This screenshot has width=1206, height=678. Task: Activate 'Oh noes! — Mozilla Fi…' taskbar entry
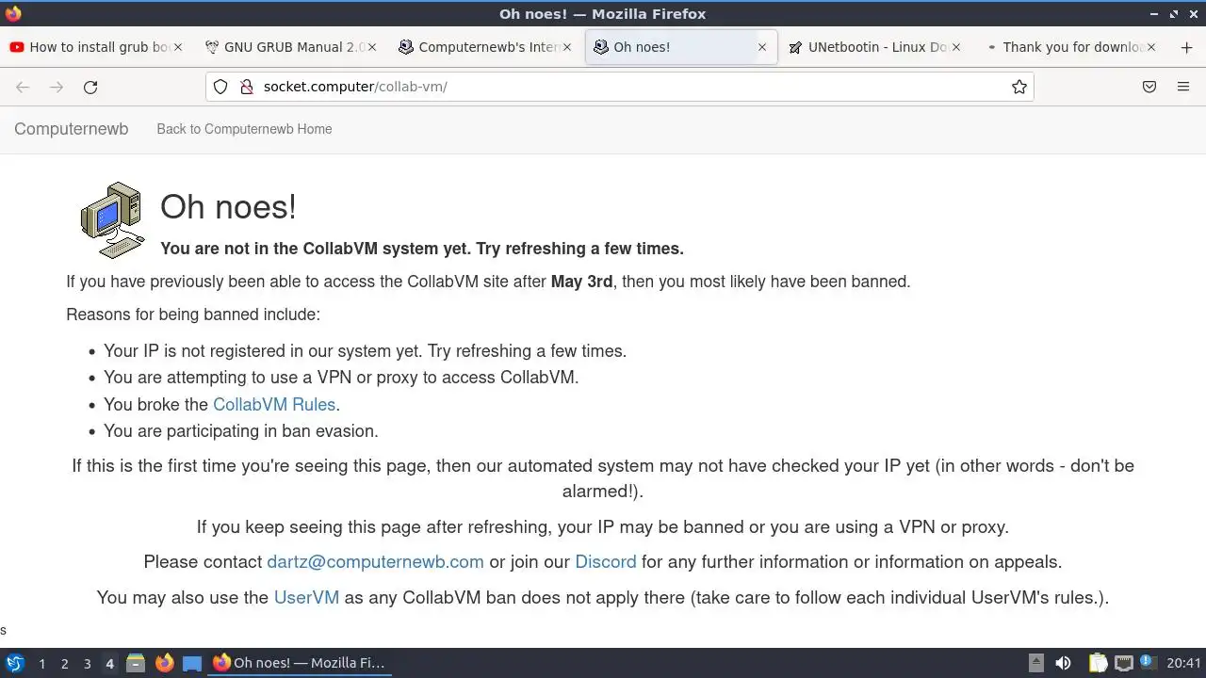pyautogui.click(x=300, y=663)
